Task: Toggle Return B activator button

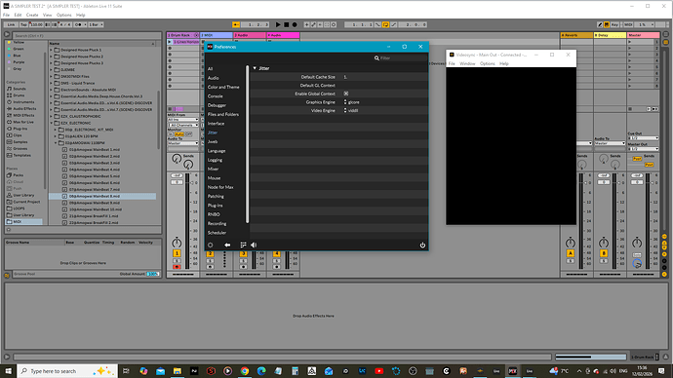Action: (x=604, y=253)
